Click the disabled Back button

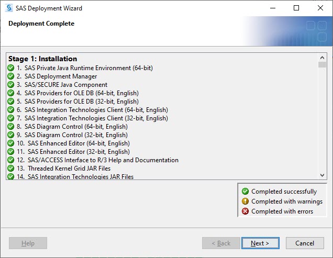221,243
